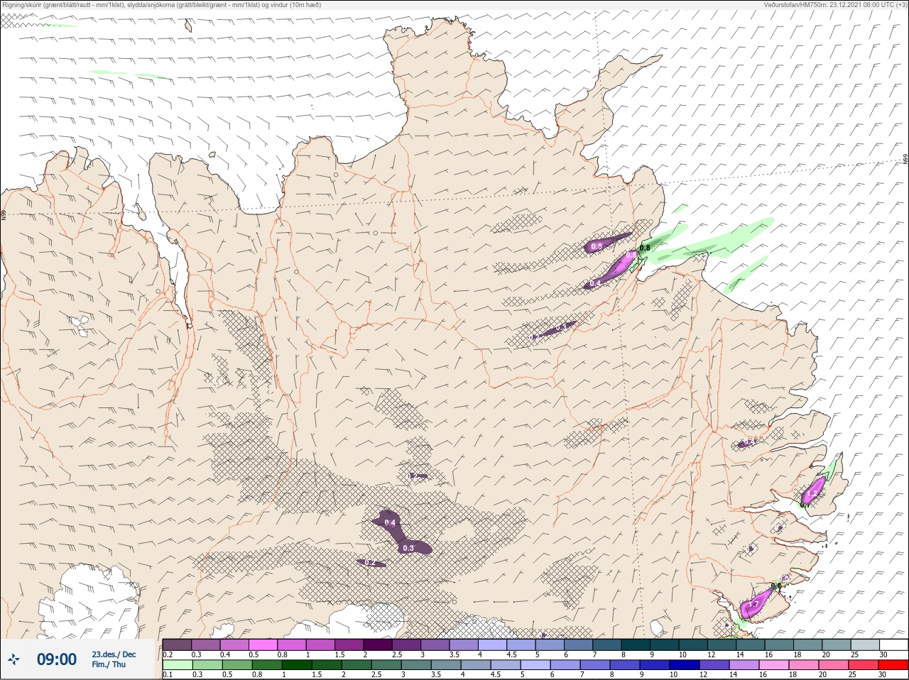Click the 0.3 precipitation label on central purple blob
Viewport: 909px width, 680px height.
pos(408,548)
